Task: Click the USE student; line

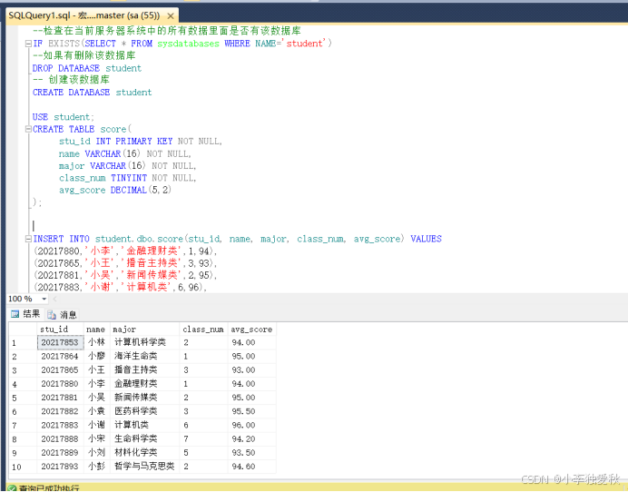Action: coord(64,117)
